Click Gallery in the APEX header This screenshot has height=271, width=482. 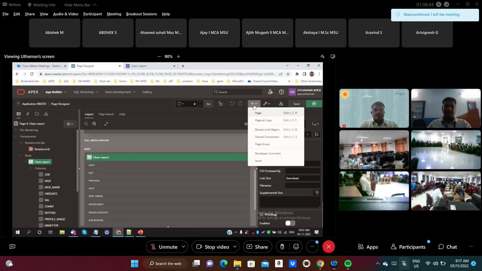147,92
